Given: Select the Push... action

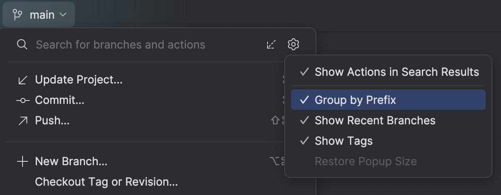Looking at the screenshot, I should [x=52, y=120].
